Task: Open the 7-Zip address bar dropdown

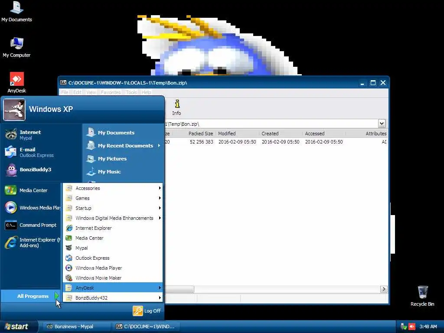Action: coord(382,124)
